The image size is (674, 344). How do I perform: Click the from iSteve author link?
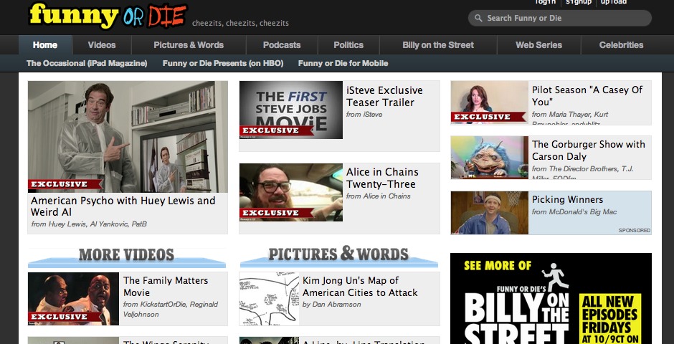(x=364, y=114)
